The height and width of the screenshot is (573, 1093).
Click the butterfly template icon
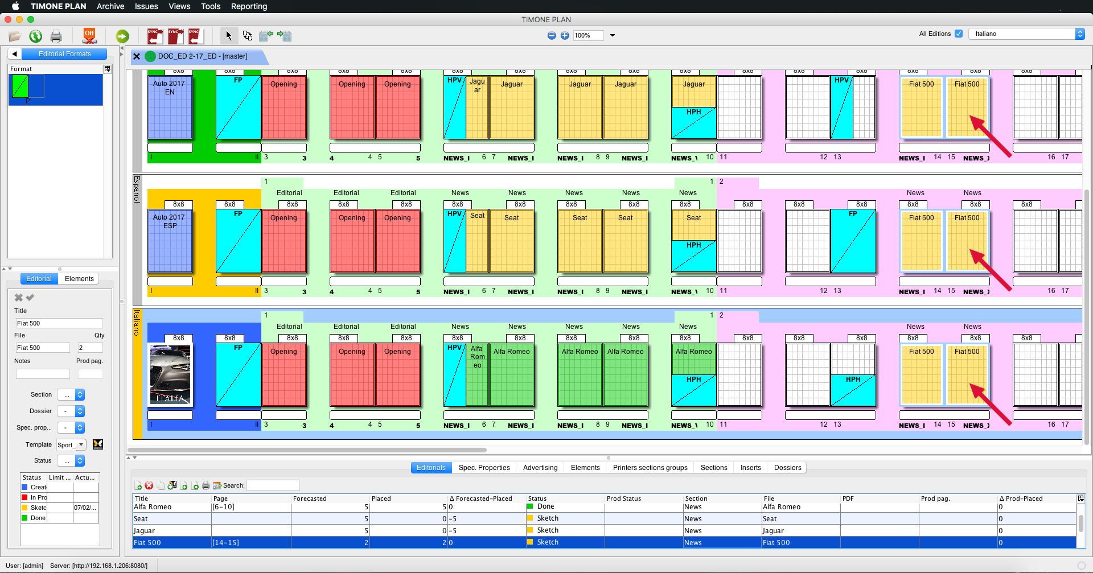98,444
